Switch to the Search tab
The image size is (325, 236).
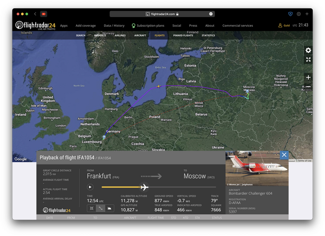[x=81, y=36]
